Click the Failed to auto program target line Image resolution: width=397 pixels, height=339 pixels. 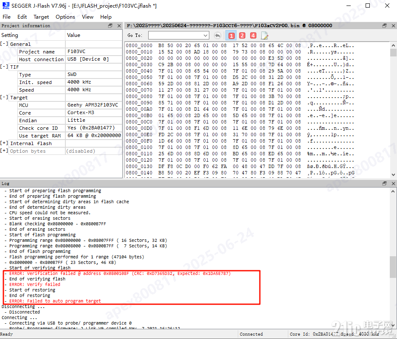[55, 301]
